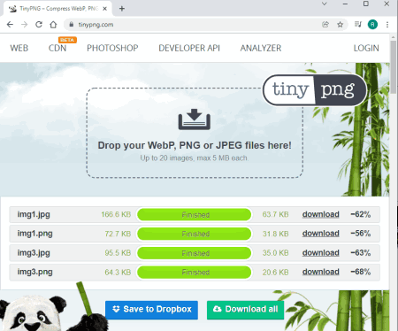The height and width of the screenshot is (331, 398).
Task: Click the 95.5 KB original size
Action: [x=118, y=253]
